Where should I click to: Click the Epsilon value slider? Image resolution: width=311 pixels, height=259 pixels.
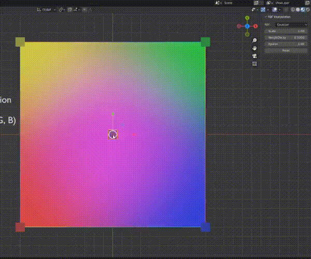(286, 44)
